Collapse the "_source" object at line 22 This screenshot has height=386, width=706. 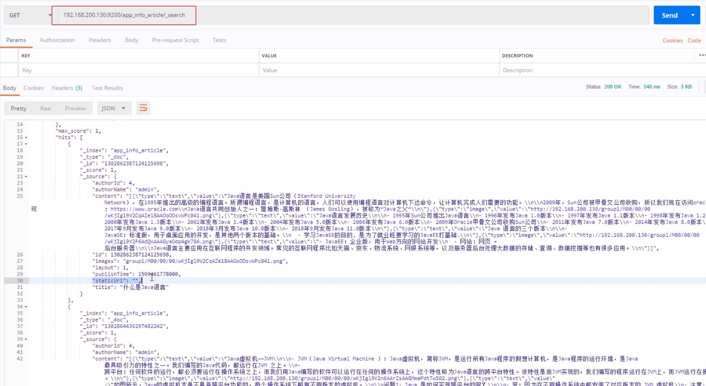(26, 176)
